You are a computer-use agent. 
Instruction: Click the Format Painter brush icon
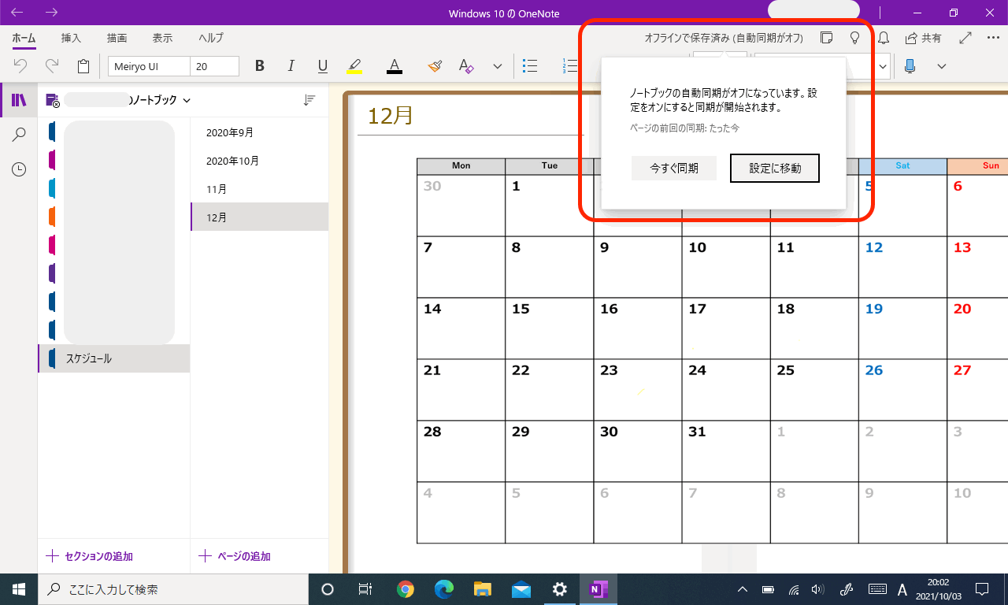[435, 66]
